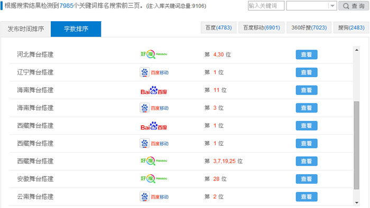The width and height of the screenshot is (370, 208).
Task: Click the scrollbar down arrow
Action: click(357, 203)
